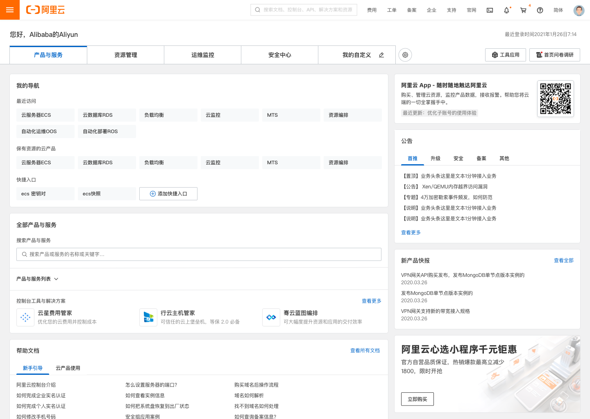Image resolution: width=590 pixels, height=419 pixels.
Task: Select the 我的自定义 tab
Action: tap(357, 55)
